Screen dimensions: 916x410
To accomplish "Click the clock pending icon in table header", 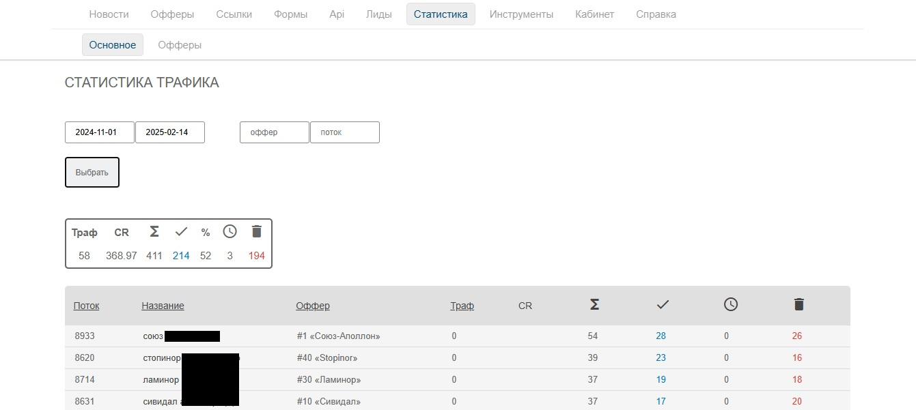I will click(x=731, y=305).
